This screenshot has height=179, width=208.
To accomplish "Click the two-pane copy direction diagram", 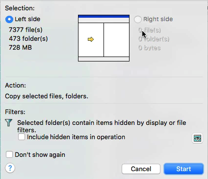I will [x=104, y=38].
